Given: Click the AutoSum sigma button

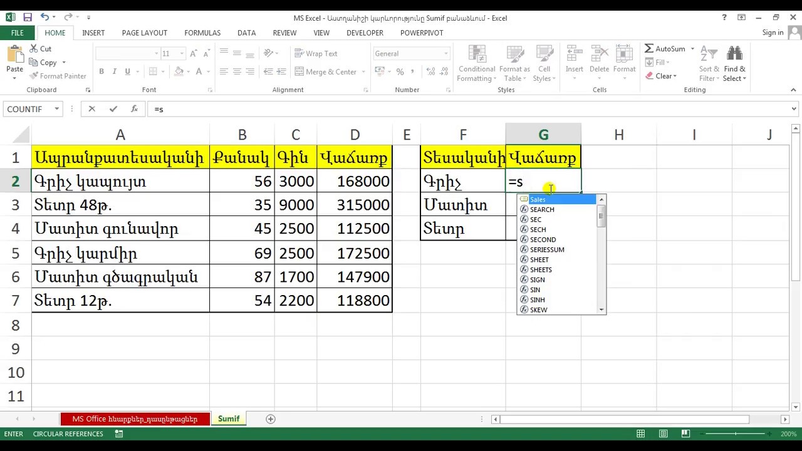Looking at the screenshot, I should 666,49.
